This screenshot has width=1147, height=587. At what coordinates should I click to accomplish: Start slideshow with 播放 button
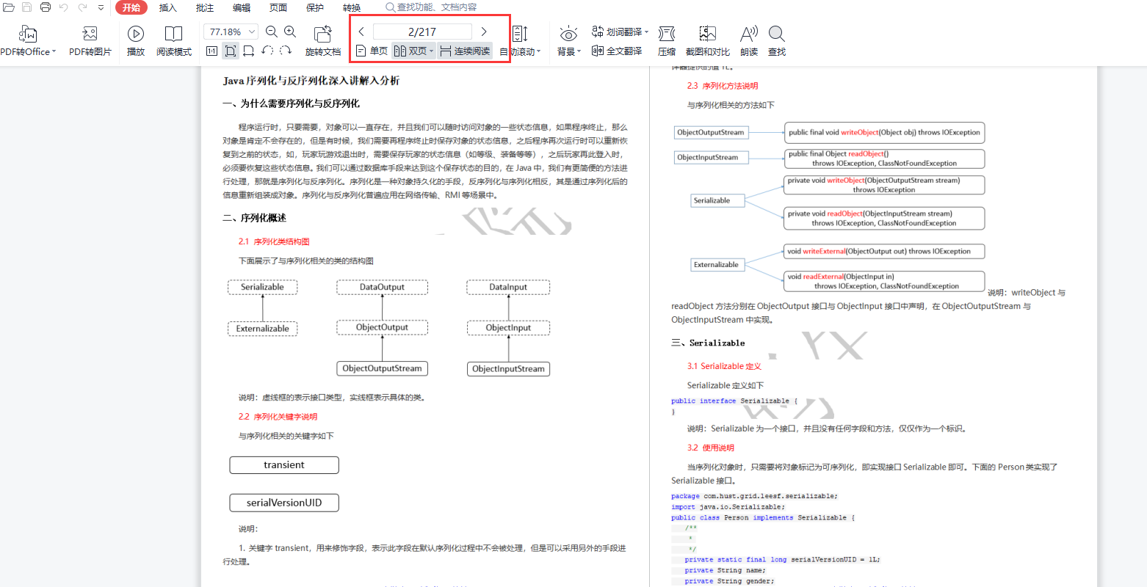[x=136, y=41]
